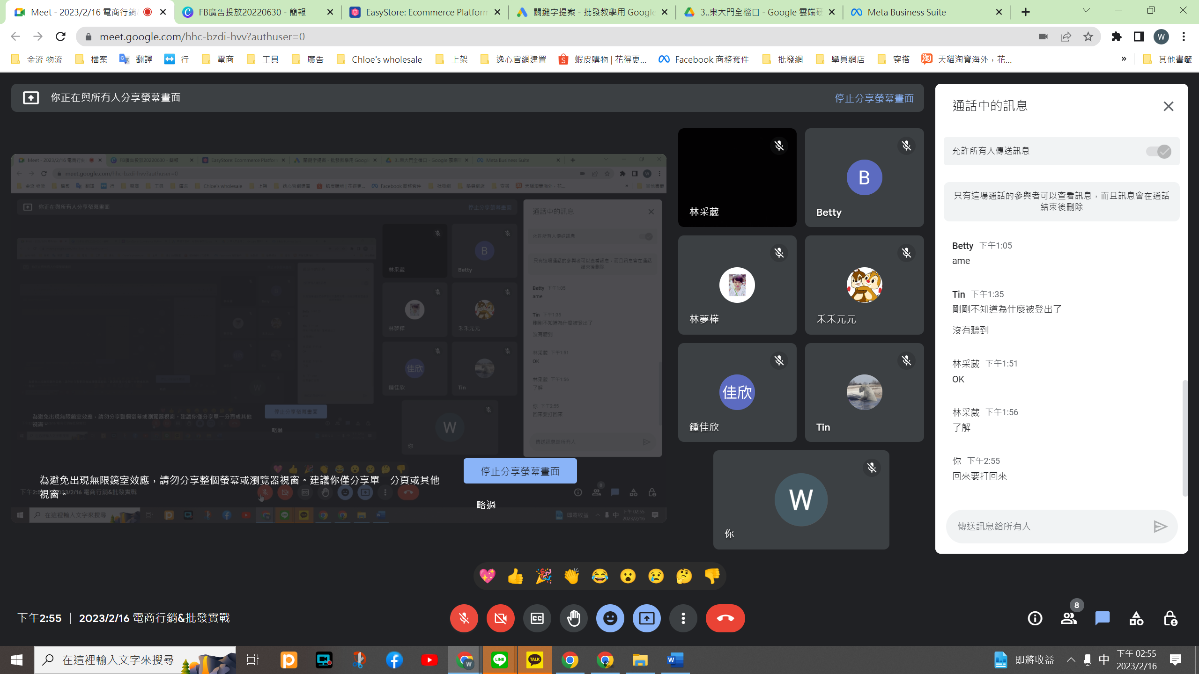
Task: Click the address bar URL
Action: (202, 37)
